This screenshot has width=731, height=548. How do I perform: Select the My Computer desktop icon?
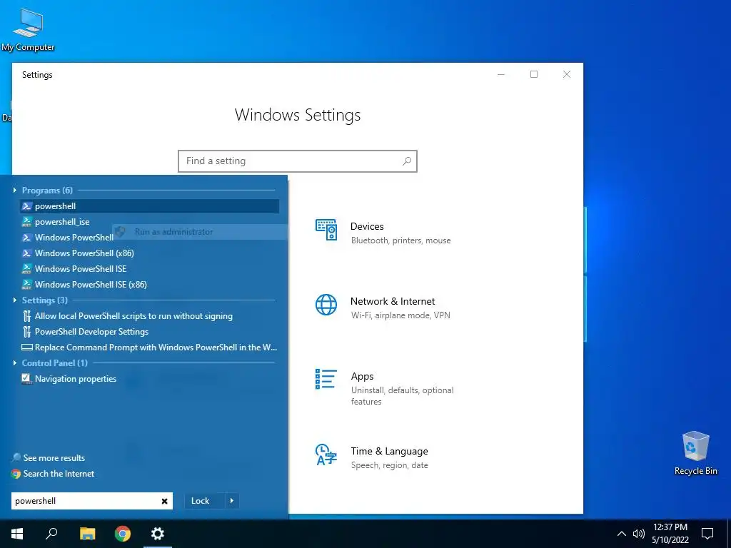pyautogui.click(x=28, y=30)
